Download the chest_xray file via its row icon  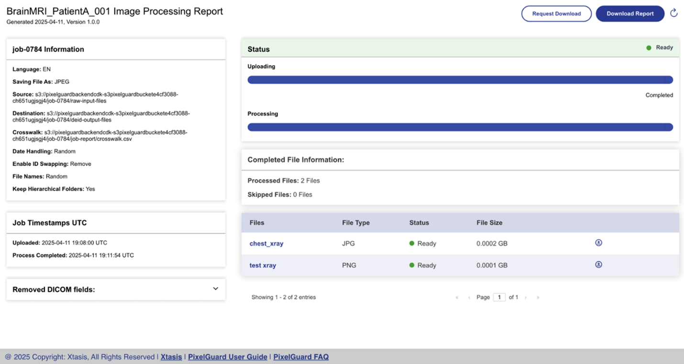tap(598, 243)
